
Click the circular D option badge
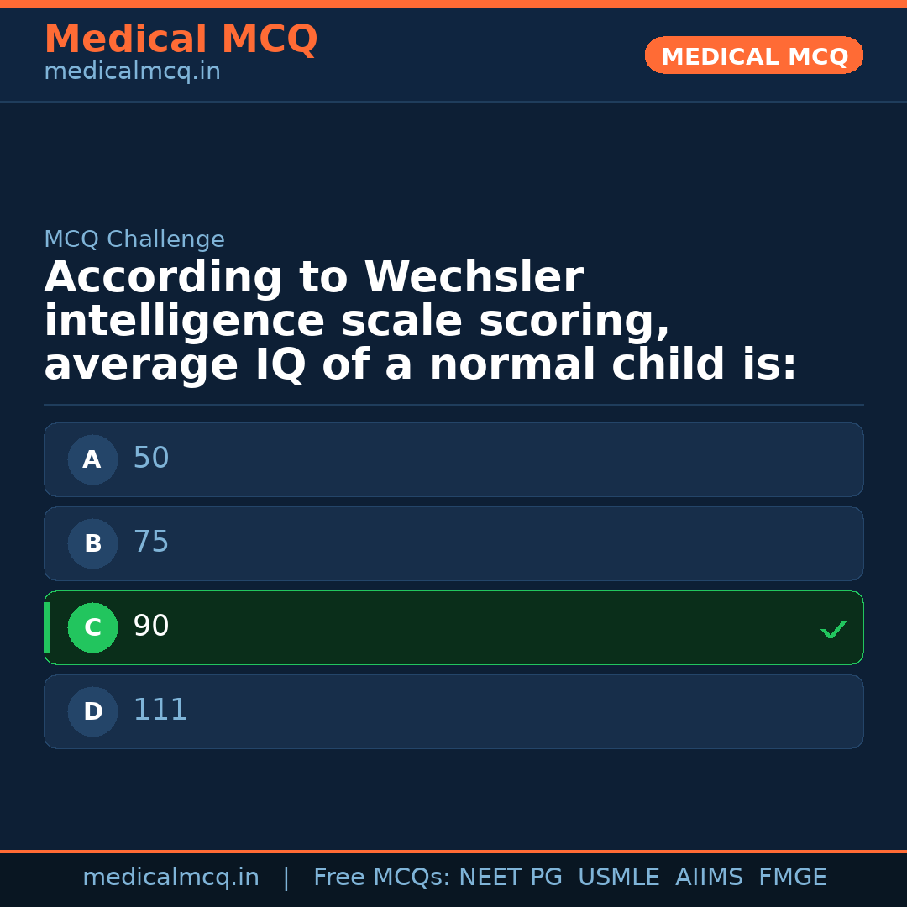click(x=92, y=711)
